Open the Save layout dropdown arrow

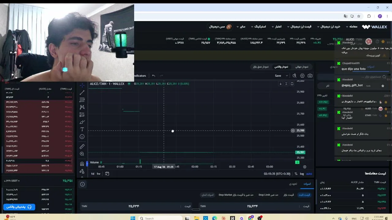pyautogui.click(x=287, y=76)
